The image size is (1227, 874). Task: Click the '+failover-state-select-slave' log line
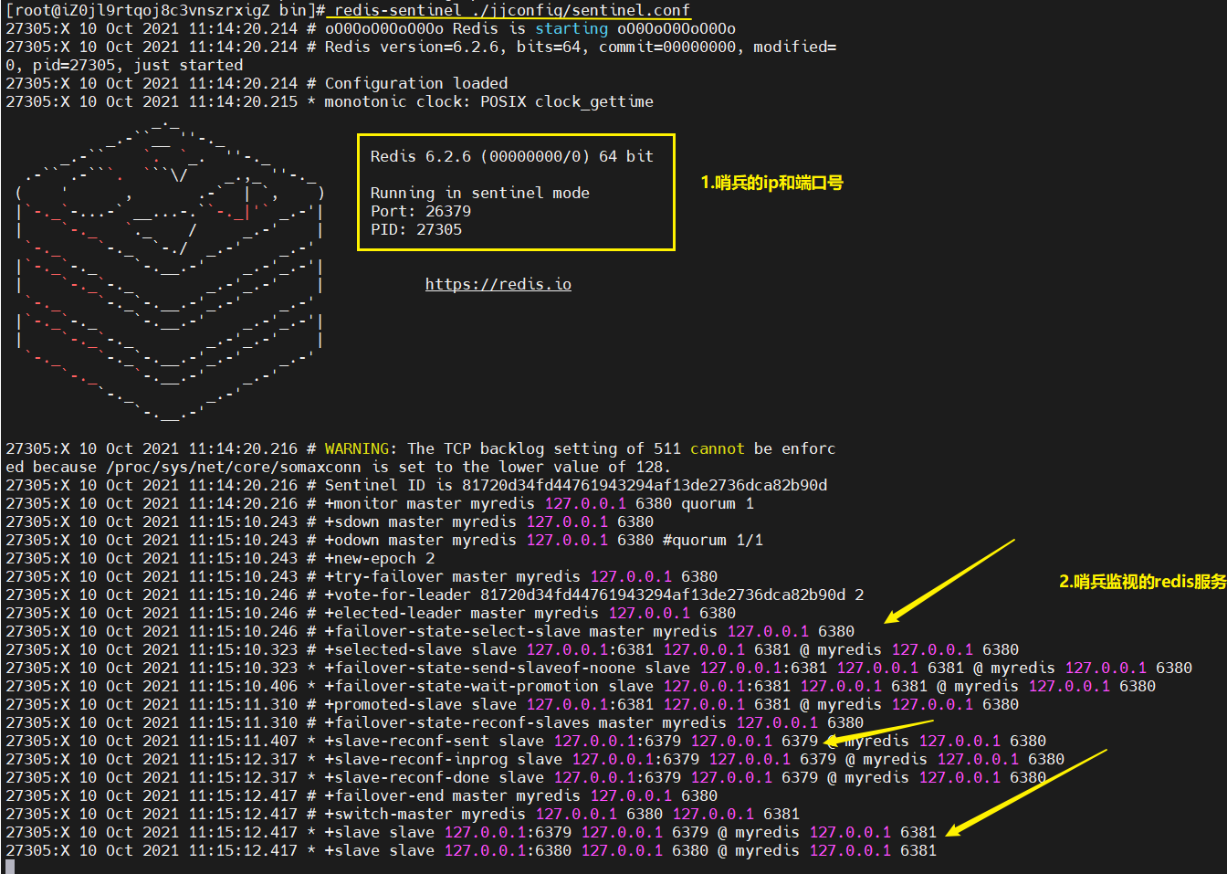pyautogui.click(x=430, y=631)
